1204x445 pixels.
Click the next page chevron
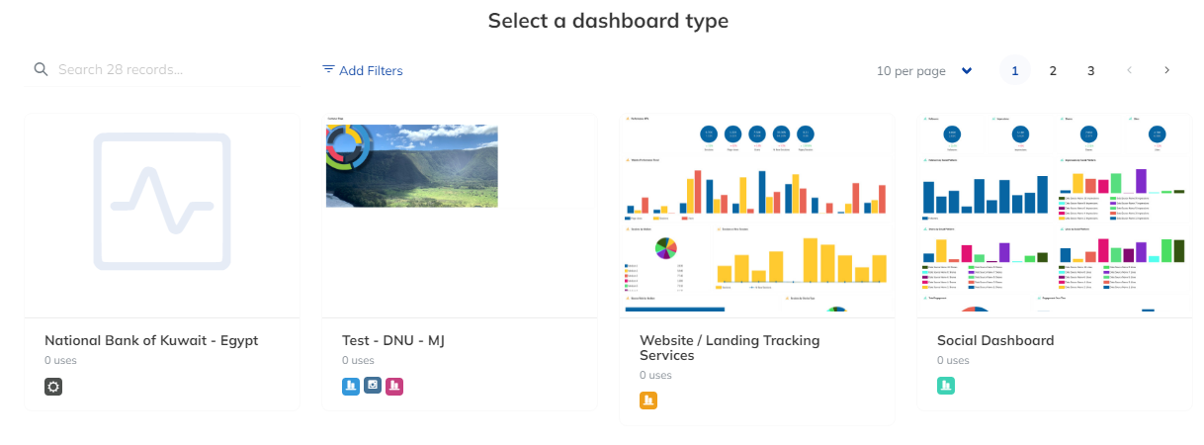[x=1166, y=70]
